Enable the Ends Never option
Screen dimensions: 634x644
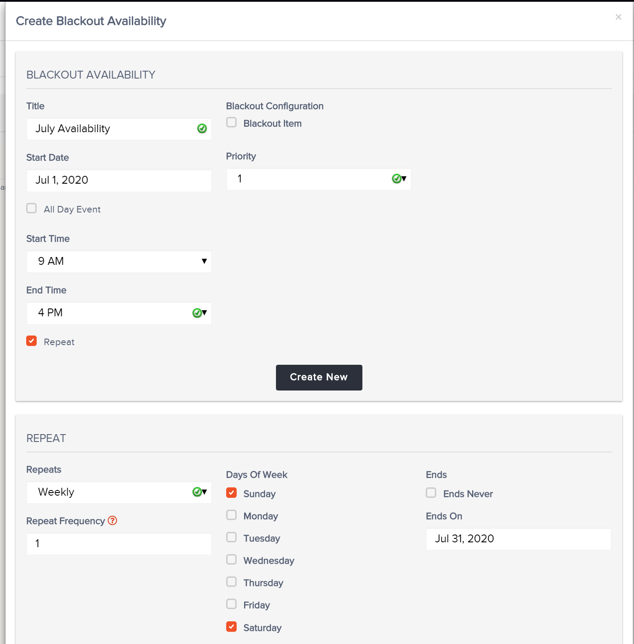point(431,493)
